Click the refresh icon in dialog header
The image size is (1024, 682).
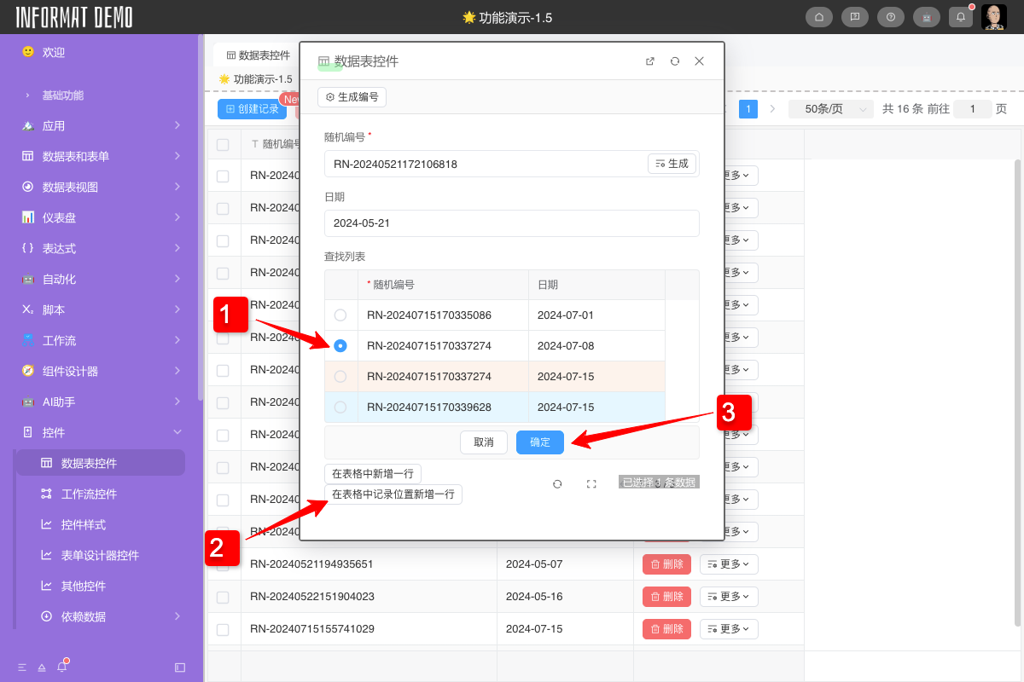pos(675,61)
